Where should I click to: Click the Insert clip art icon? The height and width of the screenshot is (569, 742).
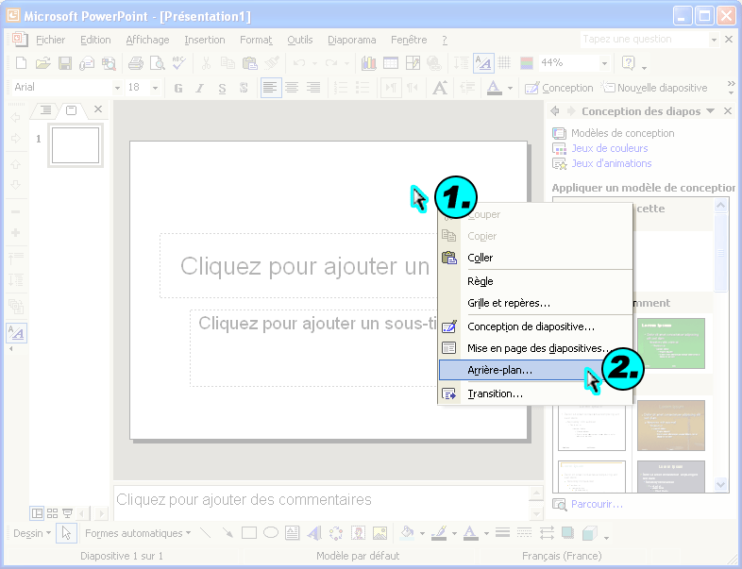click(x=358, y=533)
